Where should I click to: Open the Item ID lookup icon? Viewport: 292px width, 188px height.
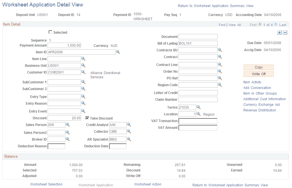point(118,52)
